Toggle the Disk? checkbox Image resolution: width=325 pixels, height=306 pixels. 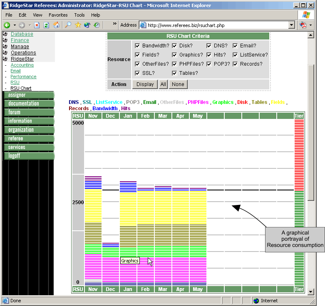[x=174, y=46]
